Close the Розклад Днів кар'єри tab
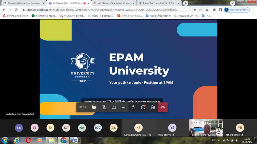 point(44,3)
